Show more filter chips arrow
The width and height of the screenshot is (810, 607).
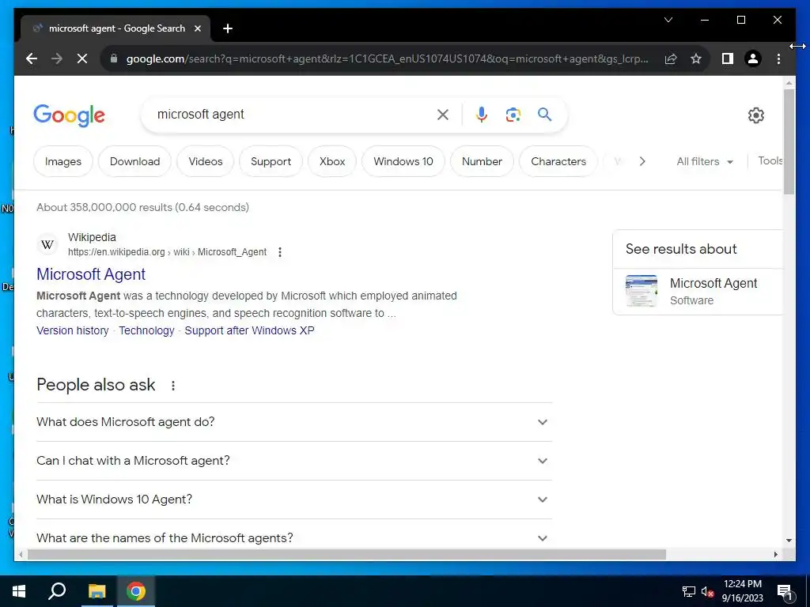[642, 161]
